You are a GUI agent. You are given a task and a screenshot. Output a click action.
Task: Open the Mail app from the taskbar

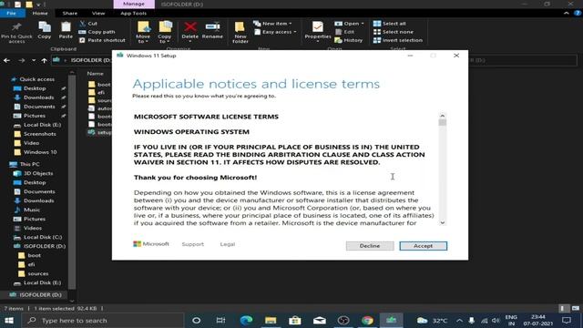(320, 320)
